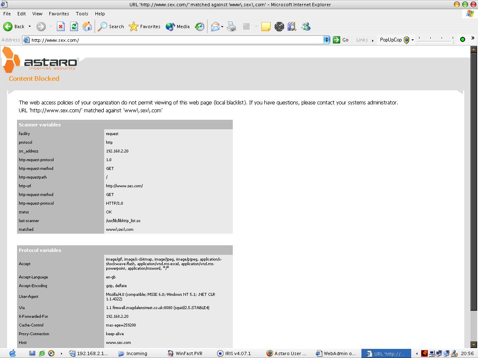The image size is (478, 358).
Task: Click the yellow sticky note icon
Action: click(x=266, y=27)
